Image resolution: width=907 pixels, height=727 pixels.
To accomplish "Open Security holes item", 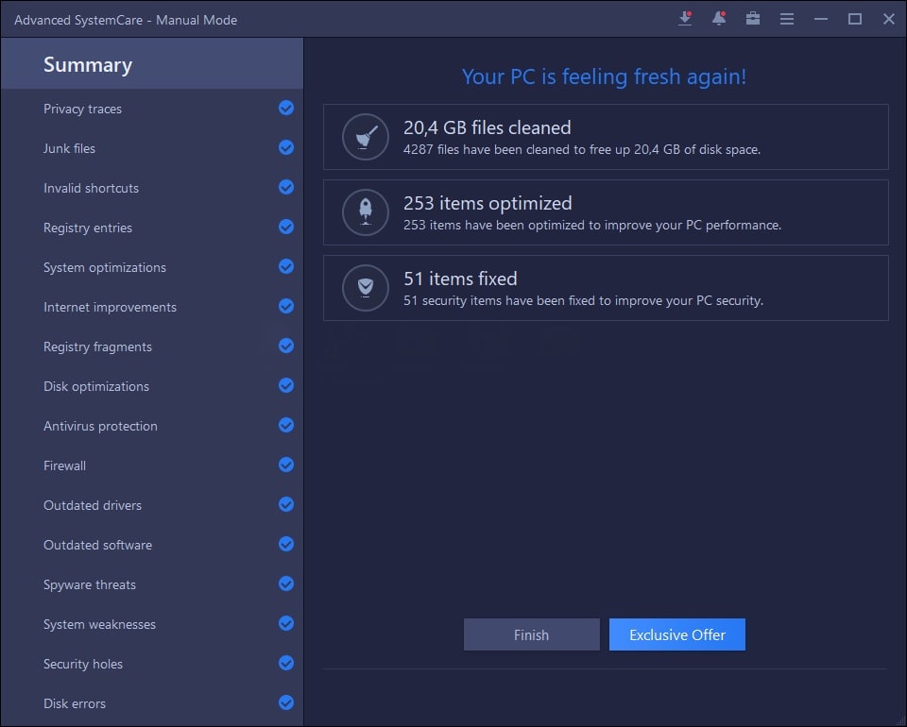I will click(x=152, y=664).
